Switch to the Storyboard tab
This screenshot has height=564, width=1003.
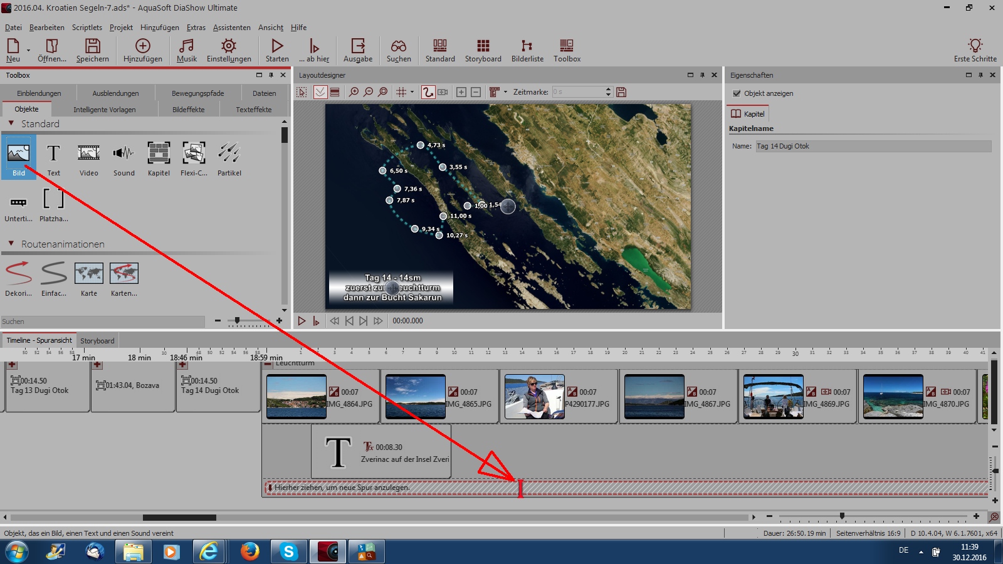click(97, 341)
